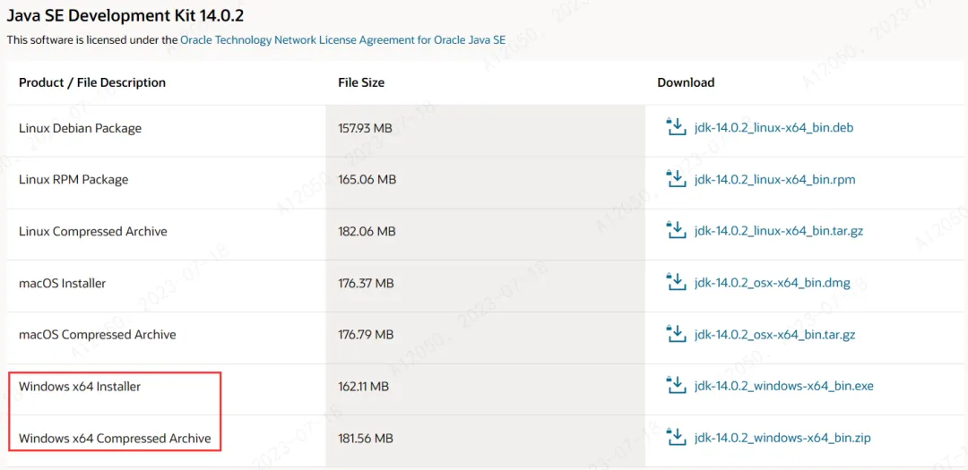Click the Product / File Description column header
The height and width of the screenshot is (470, 968).
(92, 82)
